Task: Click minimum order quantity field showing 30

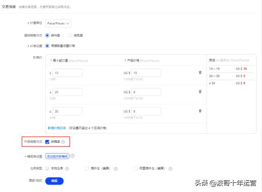Action: click(x=67, y=111)
